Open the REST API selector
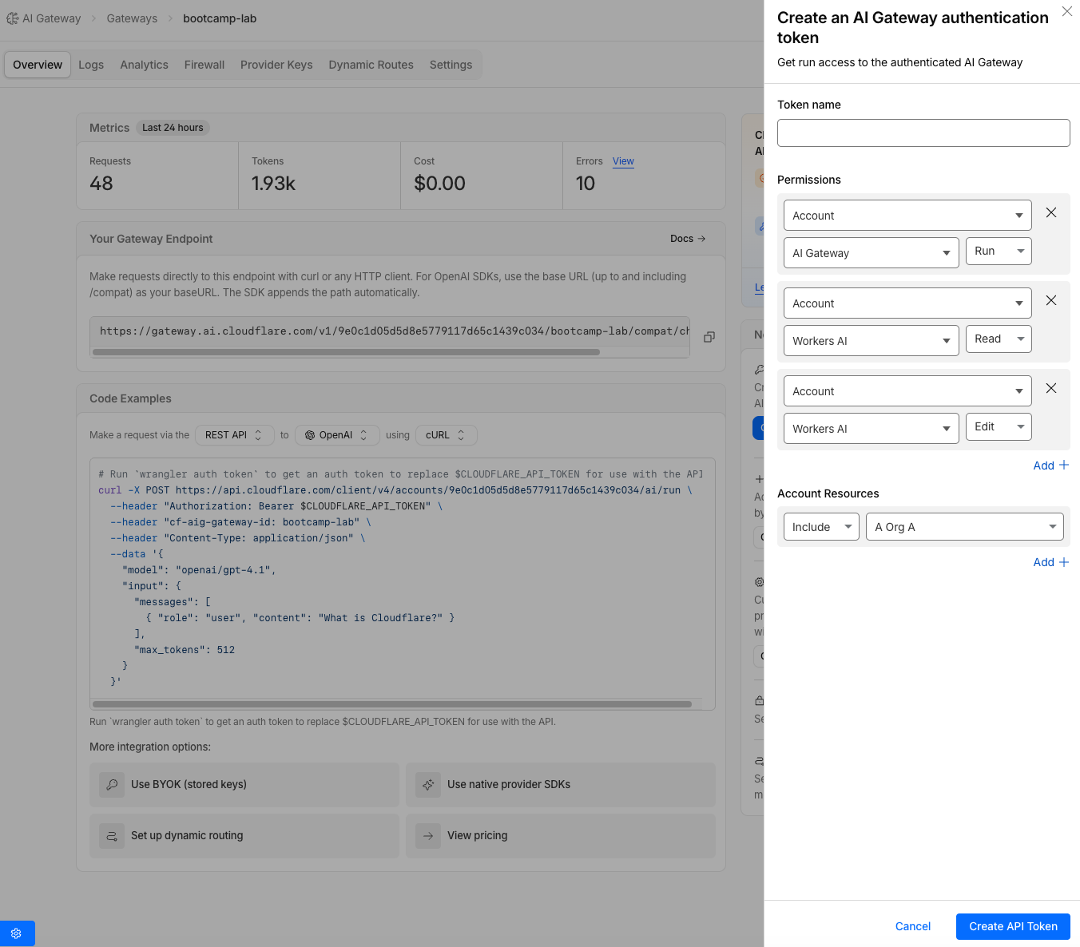 (x=234, y=435)
